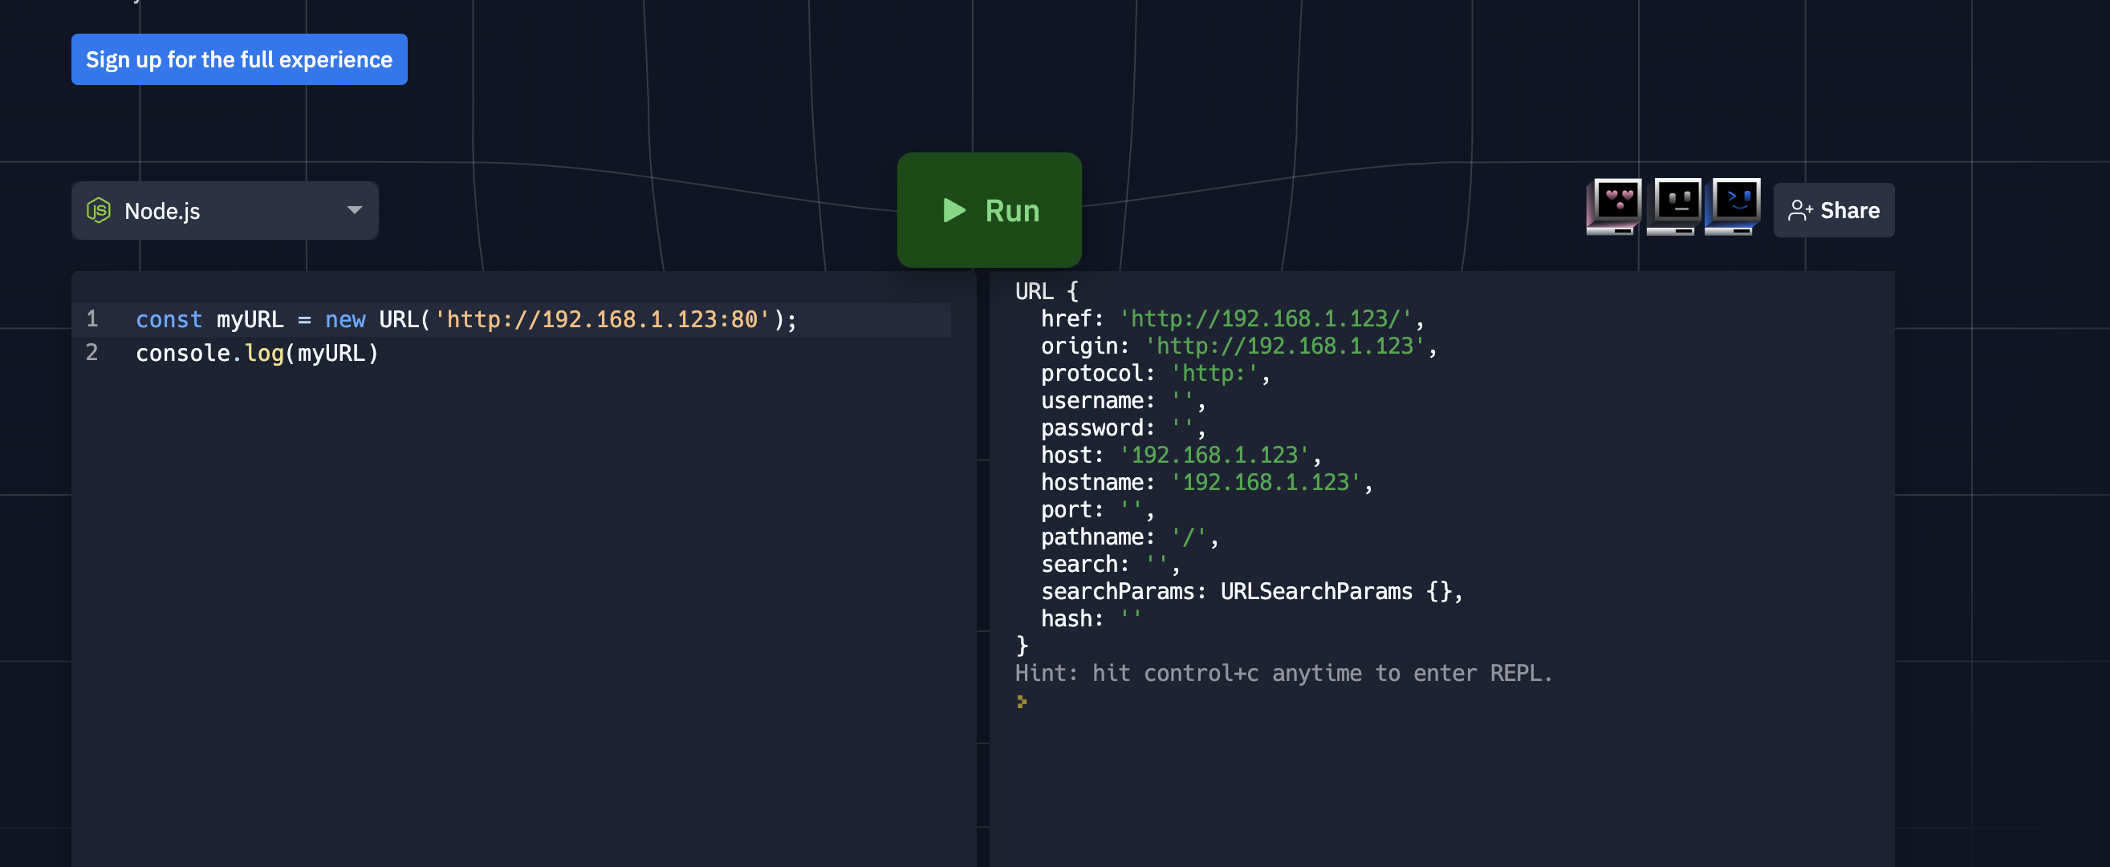Click the console.log line in the editor

(x=256, y=353)
